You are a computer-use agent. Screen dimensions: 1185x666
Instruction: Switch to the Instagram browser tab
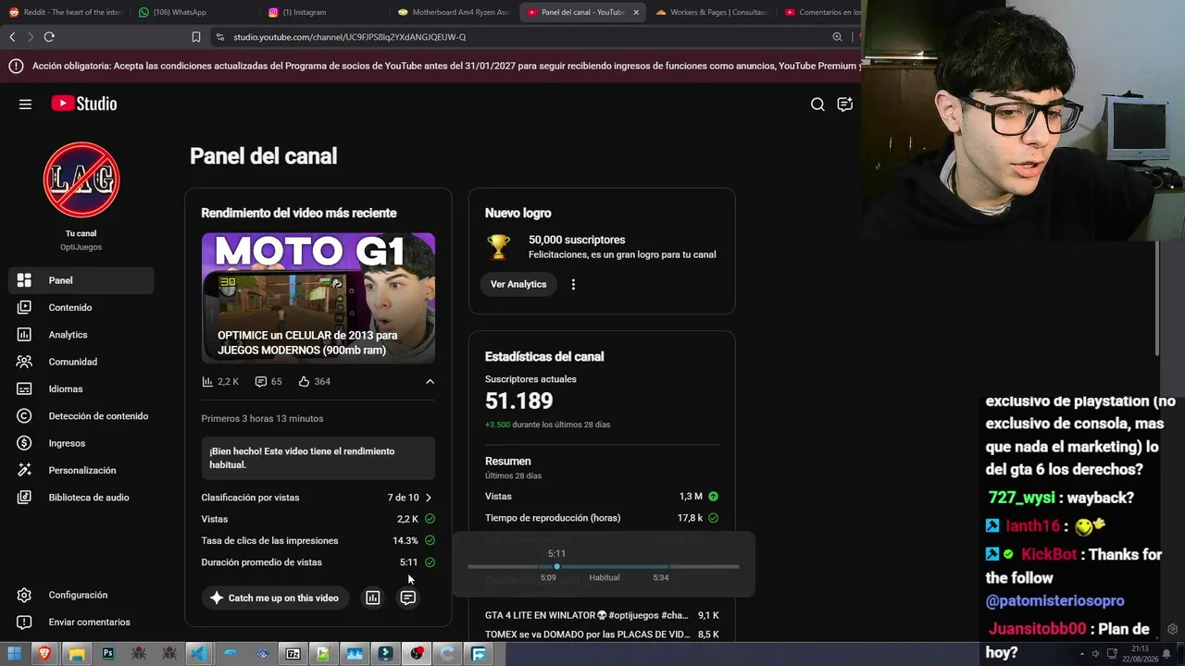tap(324, 12)
